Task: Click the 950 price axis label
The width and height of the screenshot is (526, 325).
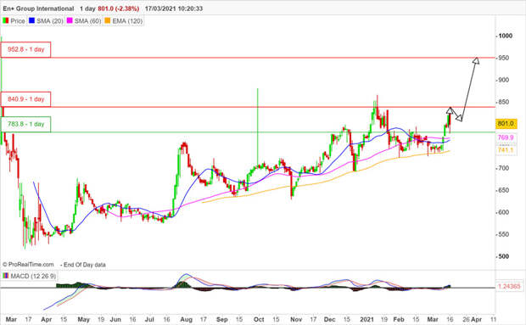Action: click(504, 58)
